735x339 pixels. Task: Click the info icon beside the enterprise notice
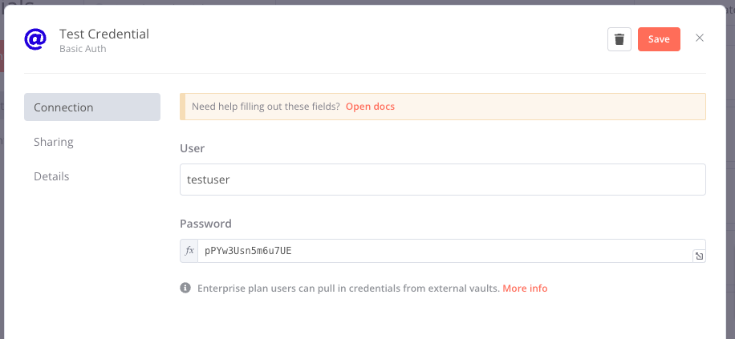(x=185, y=288)
